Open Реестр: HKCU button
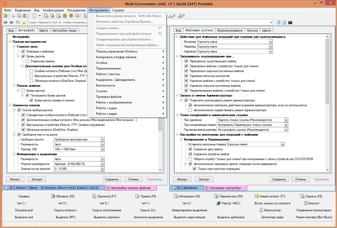 [x=228, y=203]
